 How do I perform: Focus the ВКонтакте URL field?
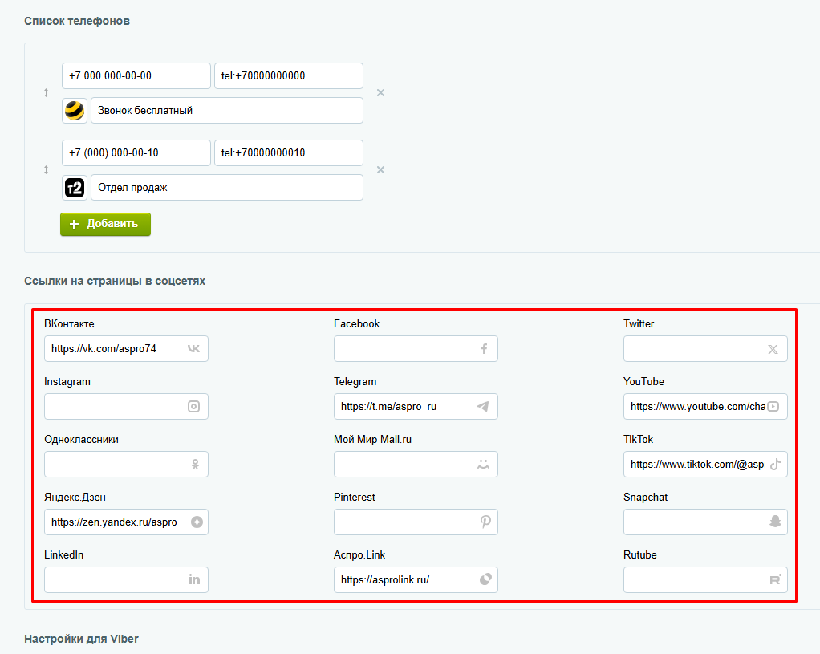[126, 348]
